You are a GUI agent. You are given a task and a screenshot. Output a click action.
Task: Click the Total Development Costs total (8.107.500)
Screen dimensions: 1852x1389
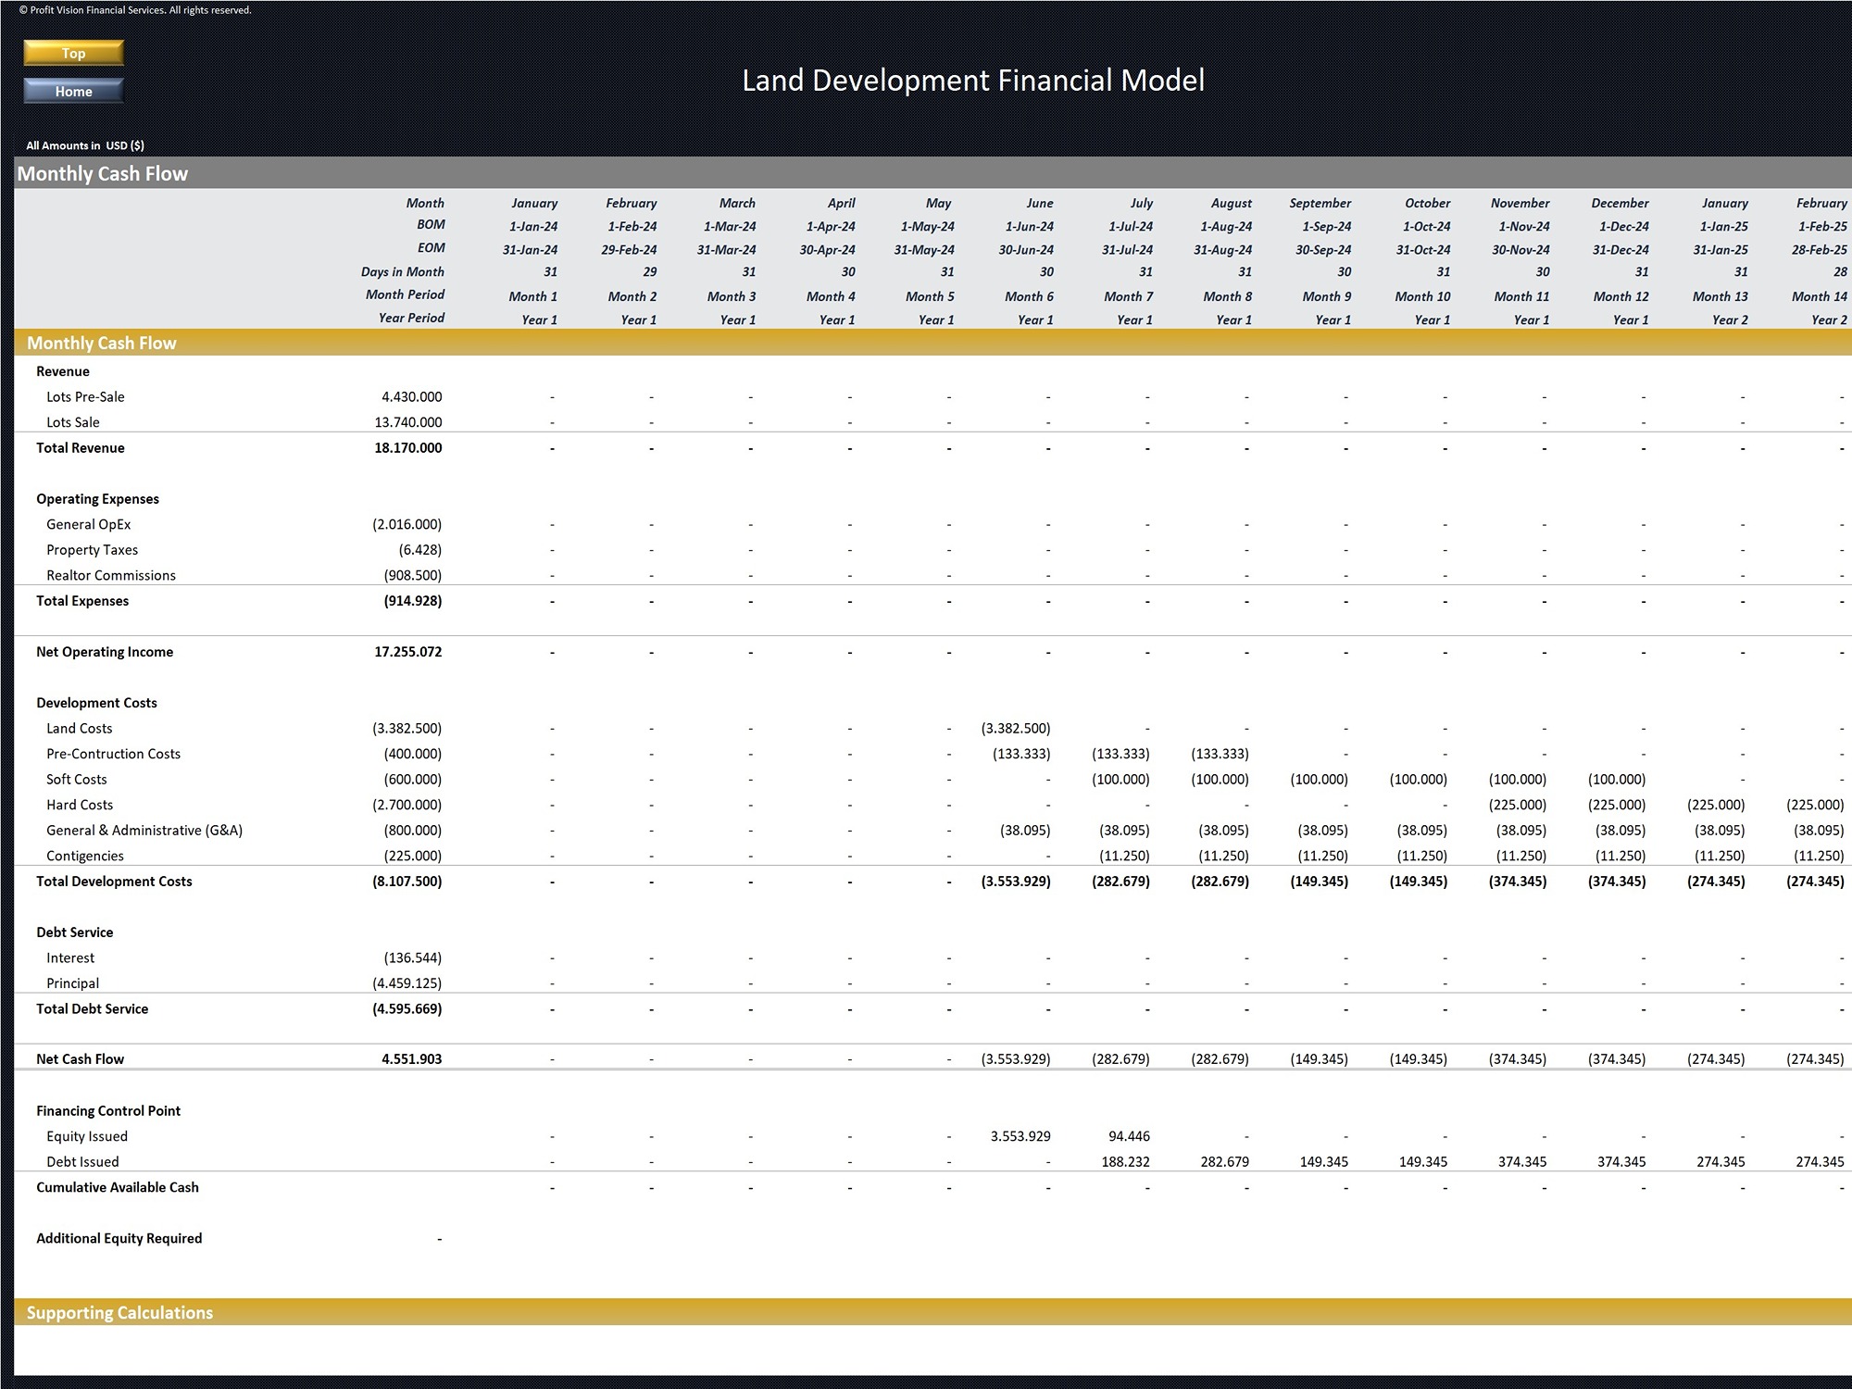pos(407,882)
